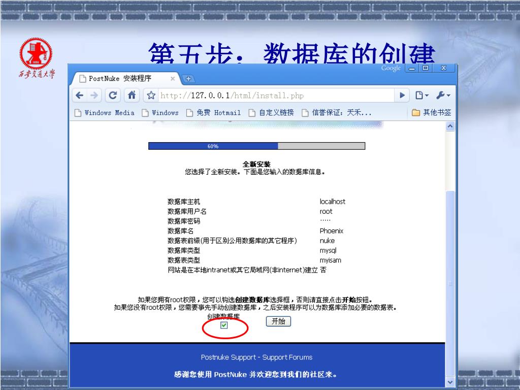Click the localhost database host value
Viewport: 520px width, 390px height.
332,202
